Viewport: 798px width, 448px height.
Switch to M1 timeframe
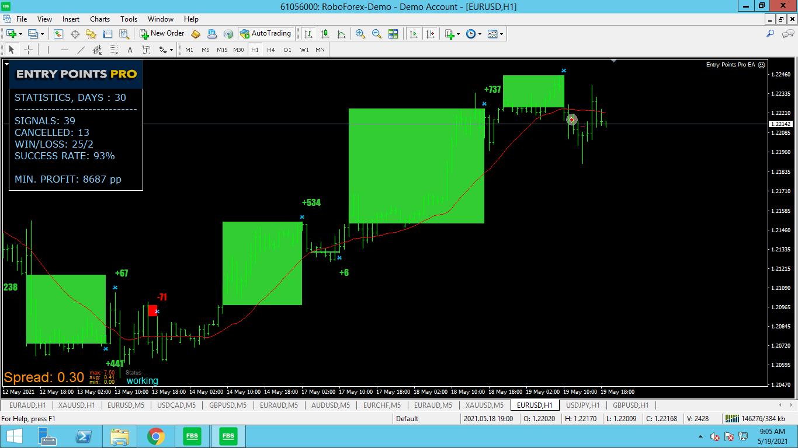(189, 50)
